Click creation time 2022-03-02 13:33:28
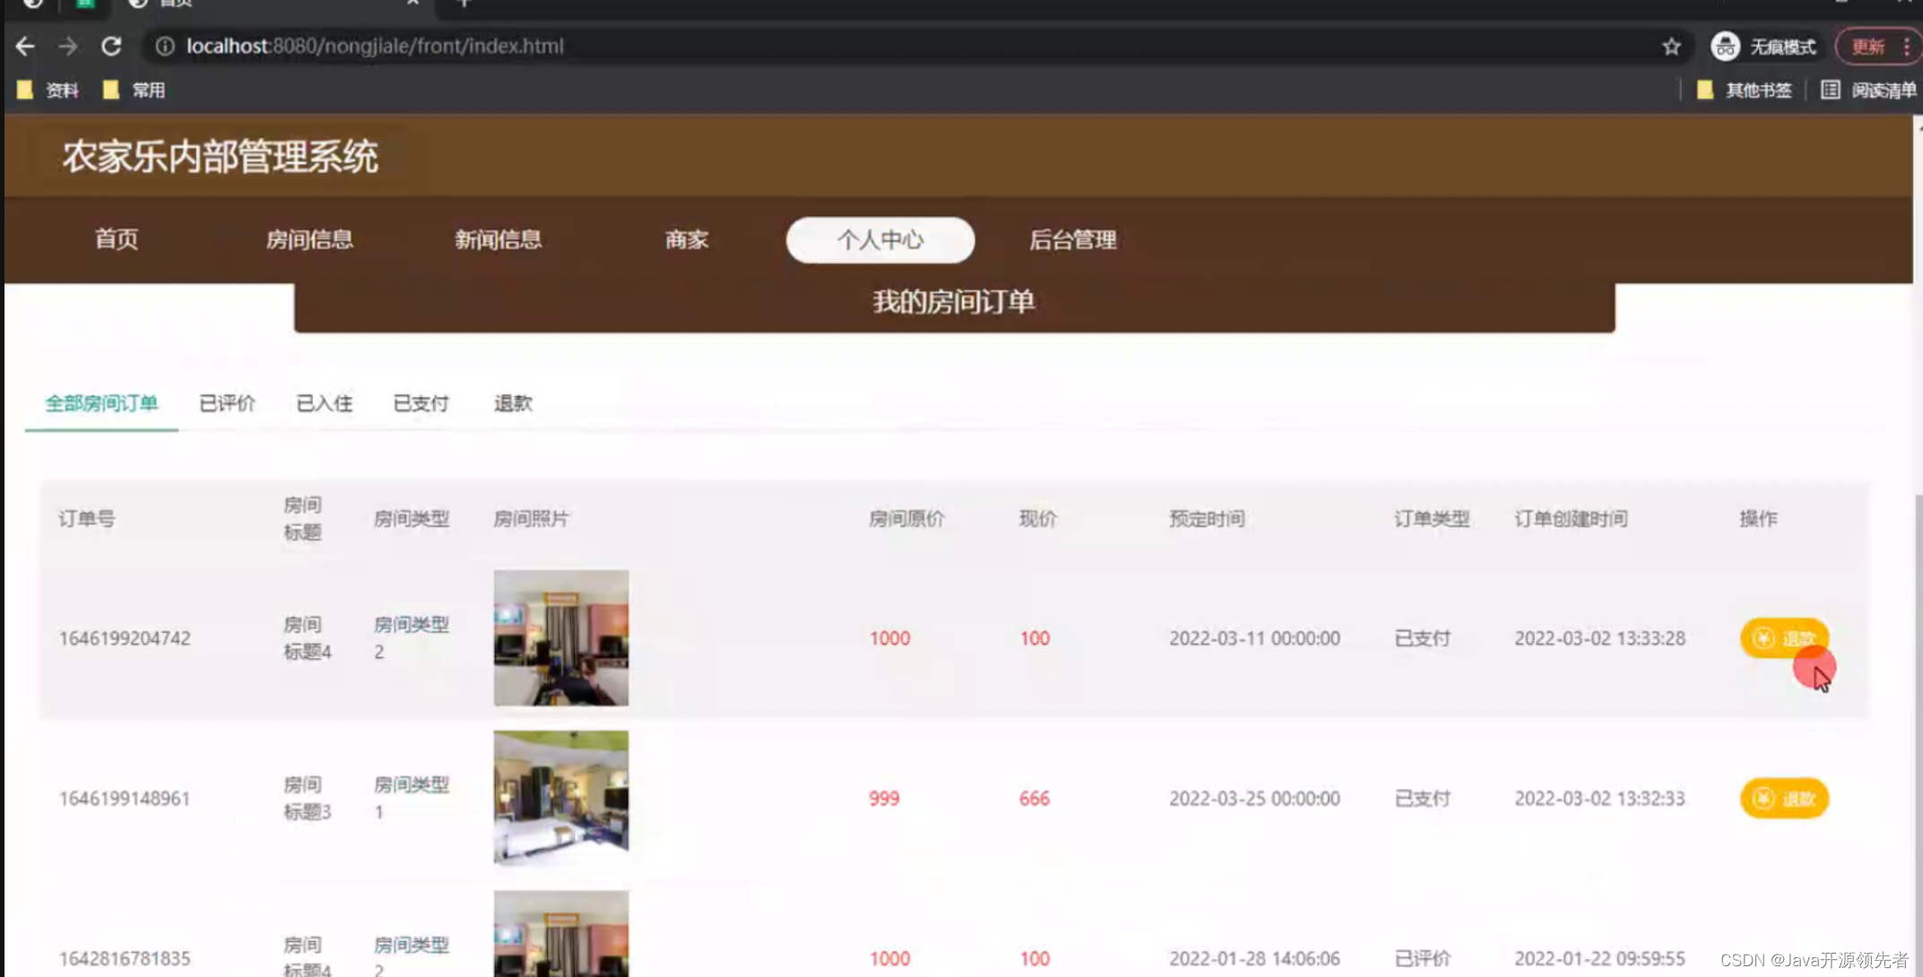Viewport: 1923px width, 977px height. (1599, 638)
